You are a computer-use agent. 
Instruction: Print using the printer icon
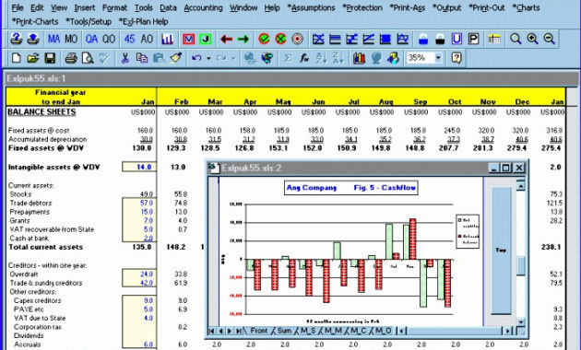click(71, 58)
